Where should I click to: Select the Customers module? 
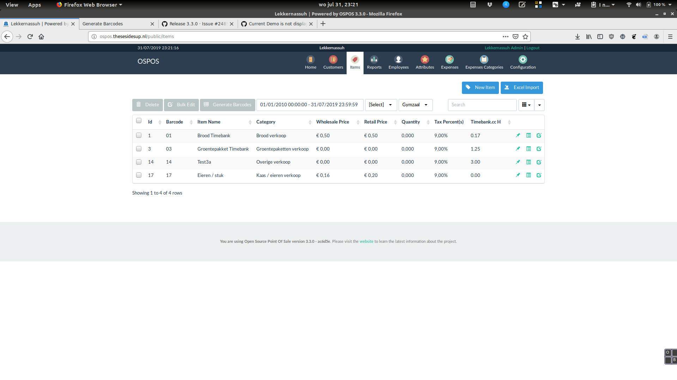pos(333,62)
